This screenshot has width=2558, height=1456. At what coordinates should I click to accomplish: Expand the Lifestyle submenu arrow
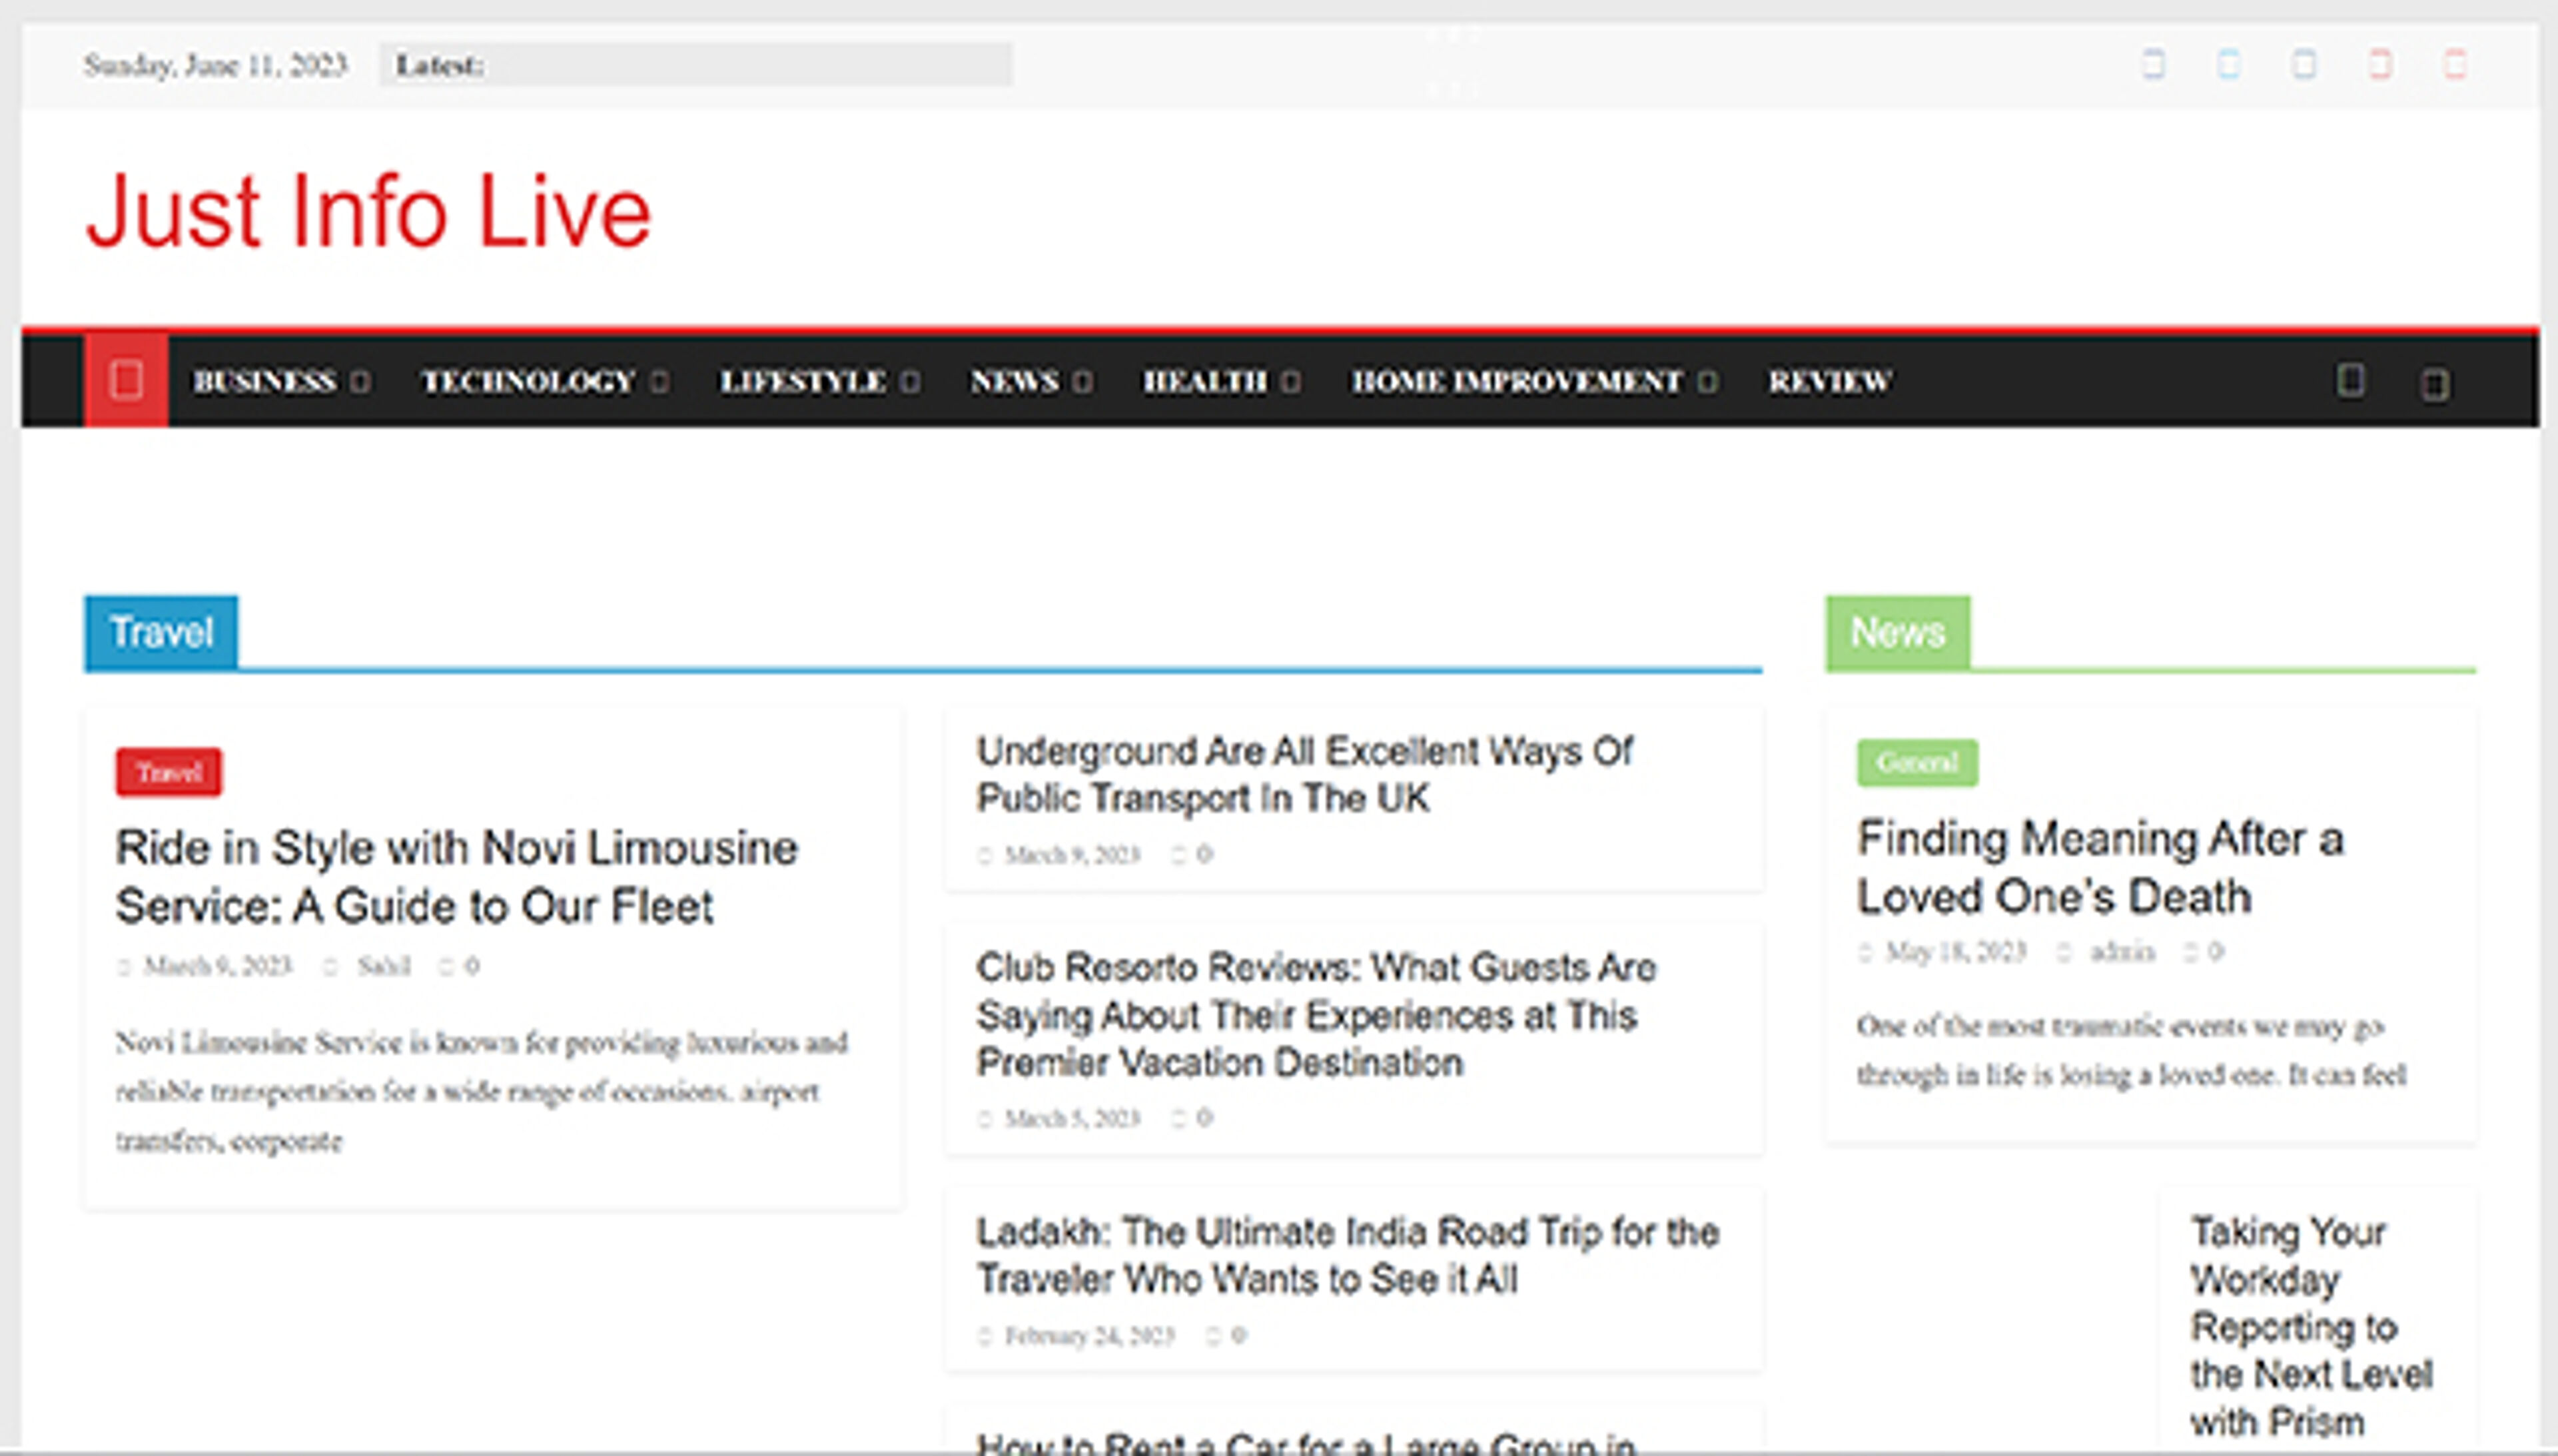[x=909, y=382]
